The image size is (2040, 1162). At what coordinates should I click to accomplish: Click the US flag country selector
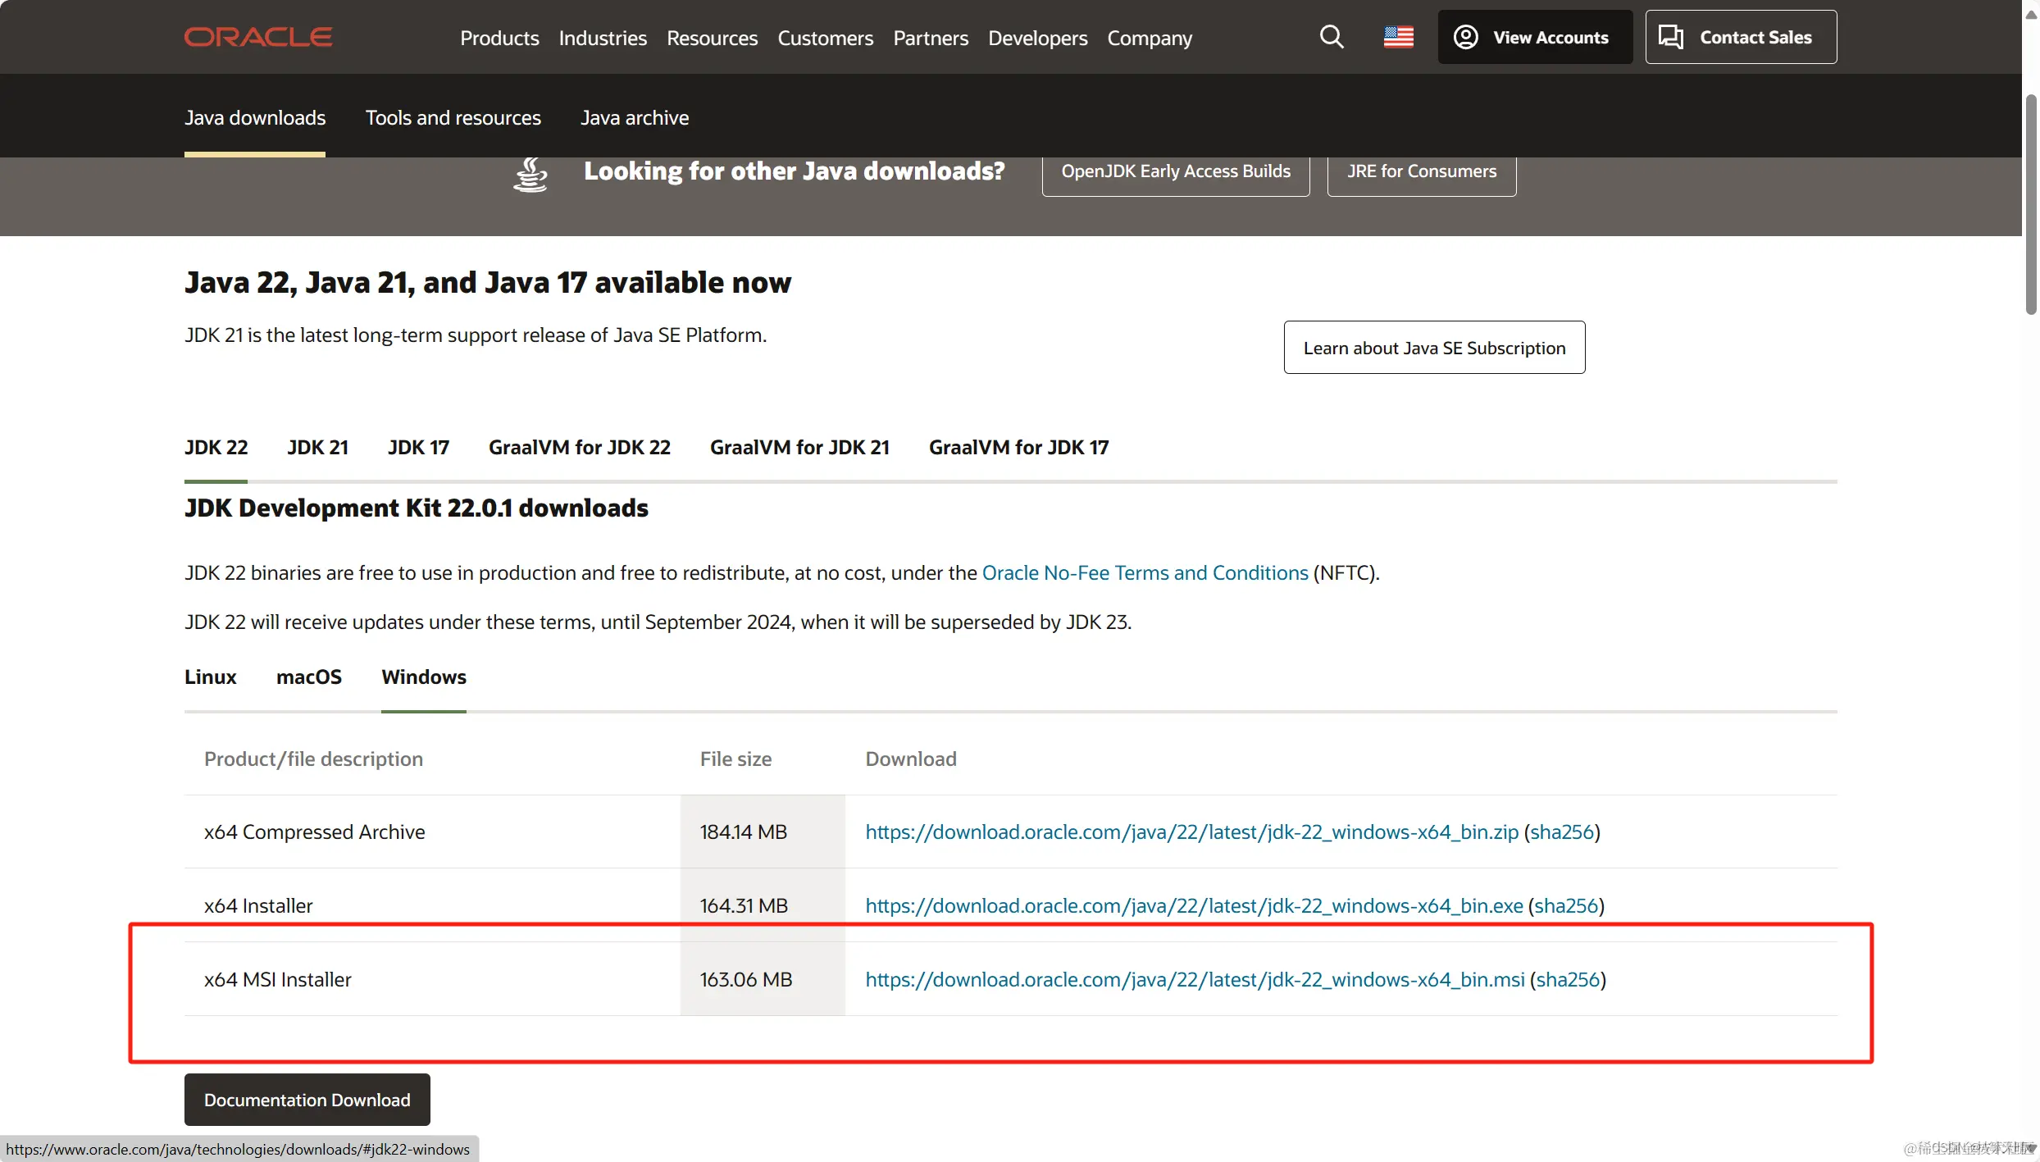(1399, 37)
